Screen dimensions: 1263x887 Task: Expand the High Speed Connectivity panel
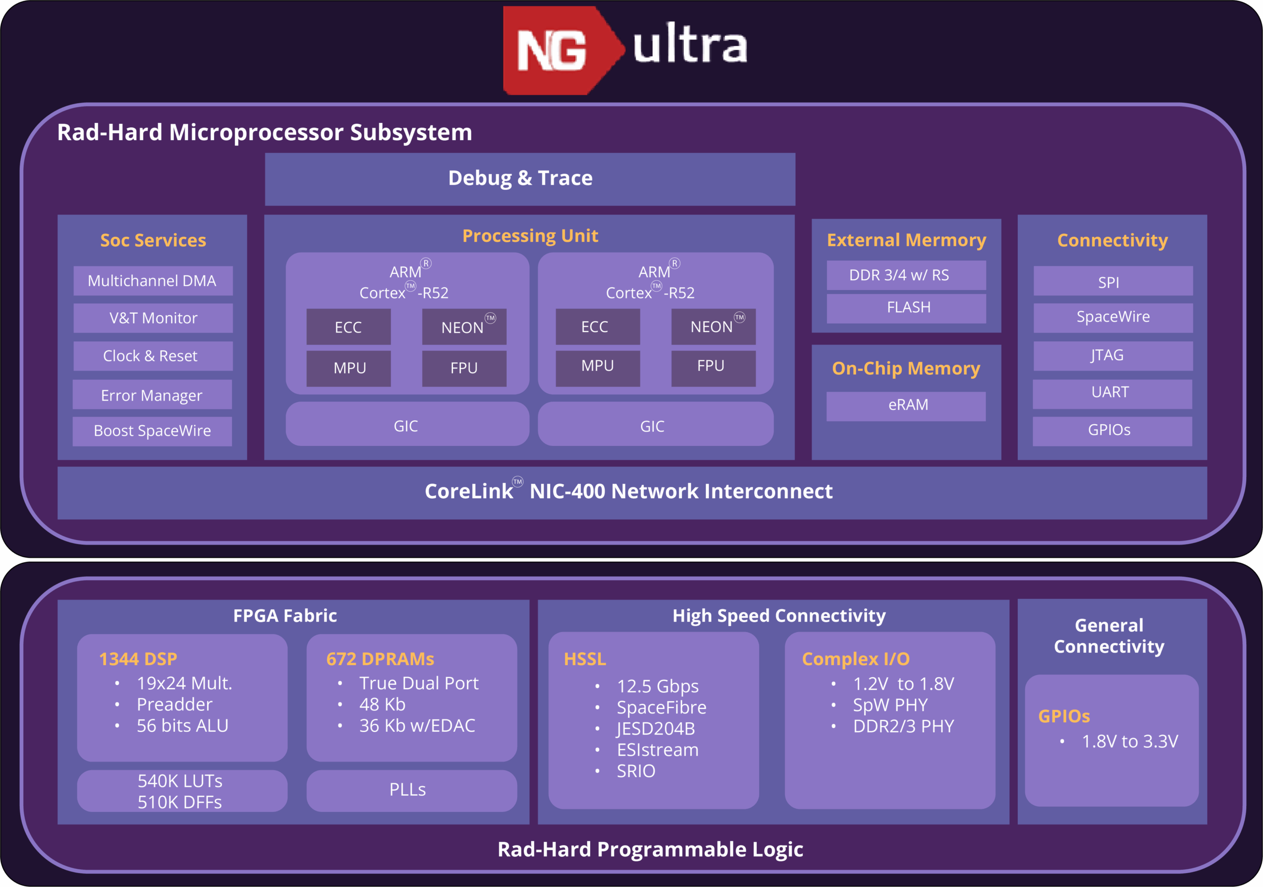779,616
